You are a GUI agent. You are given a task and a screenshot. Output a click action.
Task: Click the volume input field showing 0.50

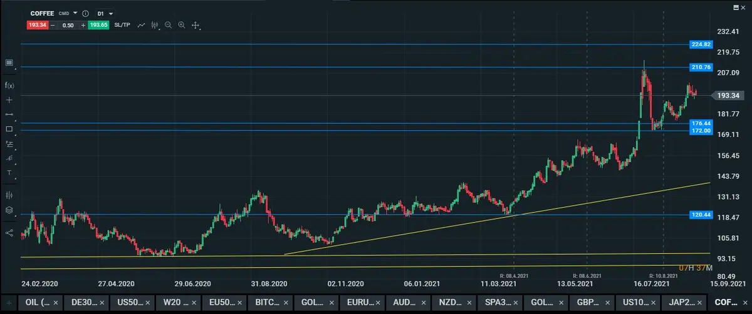pos(68,25)
